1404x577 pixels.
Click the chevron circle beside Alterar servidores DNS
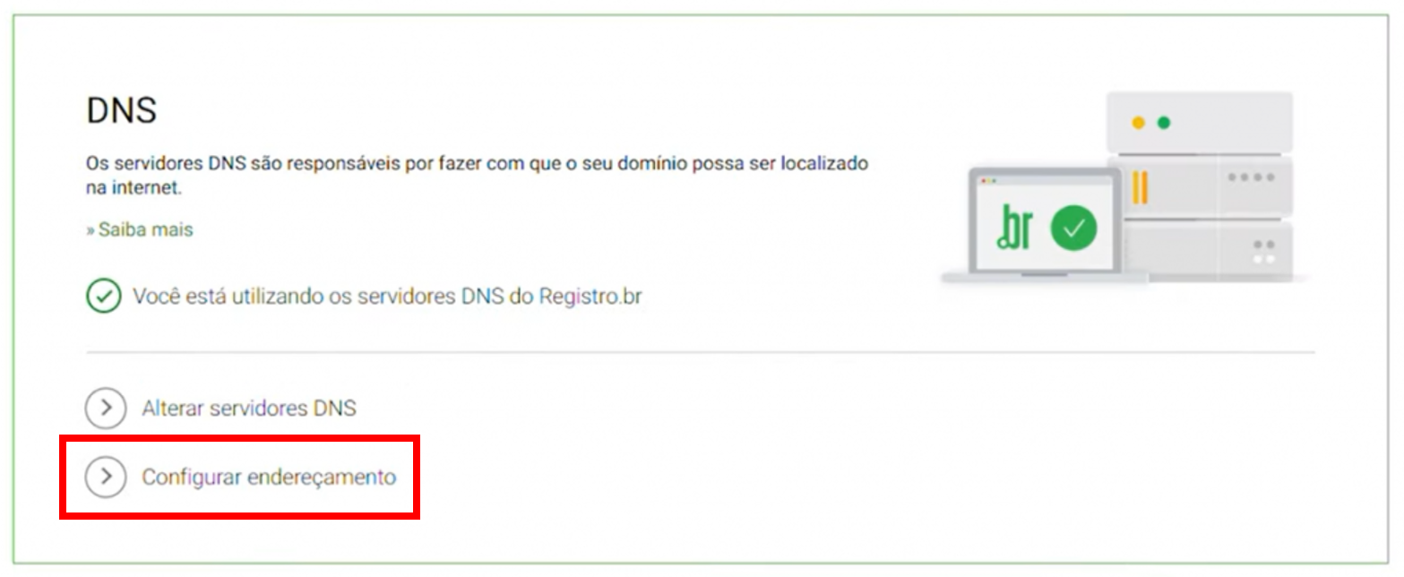coord(106,409)
